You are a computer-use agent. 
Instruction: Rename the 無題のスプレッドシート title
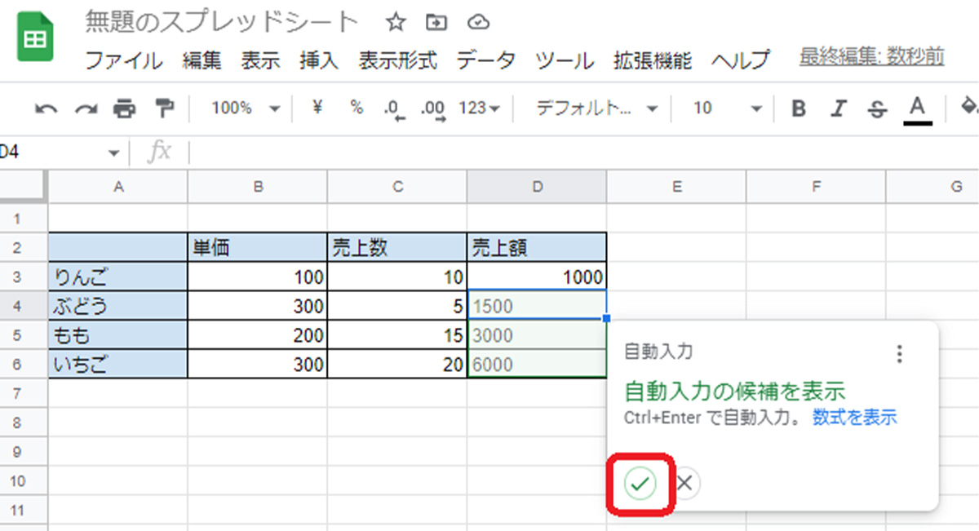(x=222, y=22)
